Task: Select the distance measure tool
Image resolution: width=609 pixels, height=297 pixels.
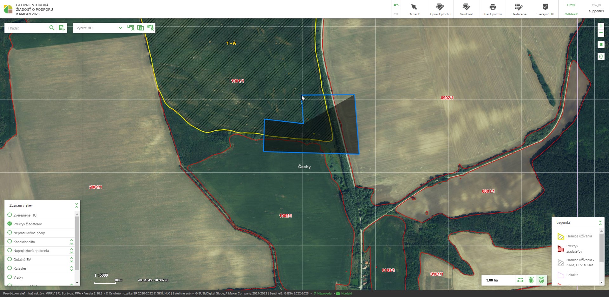Action: click(x=521, y=280)
